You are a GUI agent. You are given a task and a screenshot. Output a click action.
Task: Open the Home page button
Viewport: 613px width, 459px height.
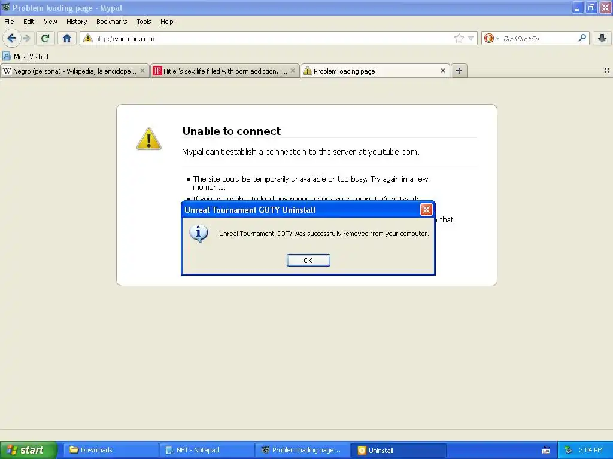pos(67,38)
